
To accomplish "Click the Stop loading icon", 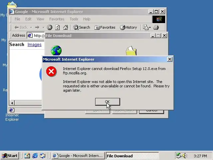I will (x=50, y=27).
